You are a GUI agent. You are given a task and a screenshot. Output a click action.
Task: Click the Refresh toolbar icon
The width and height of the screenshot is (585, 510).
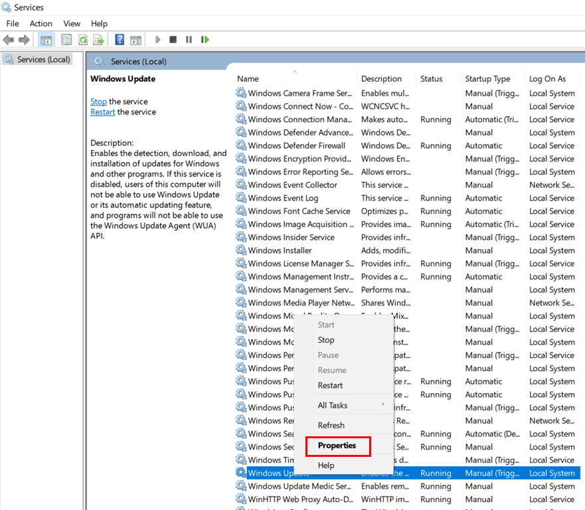pos(83,40)
